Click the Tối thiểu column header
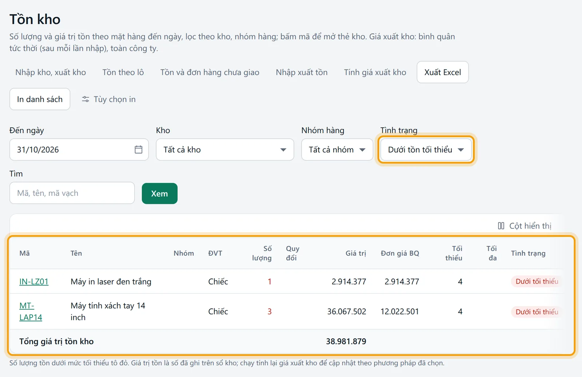This screenshot has width=582, height=377. click(x=454, y=253)
